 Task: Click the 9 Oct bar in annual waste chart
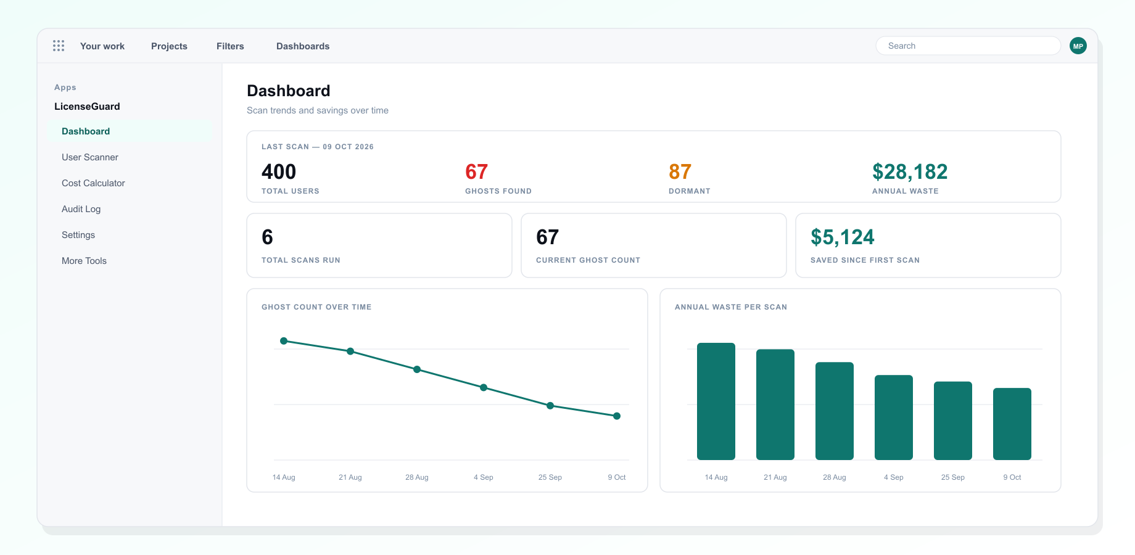[x=1012, y=424]
